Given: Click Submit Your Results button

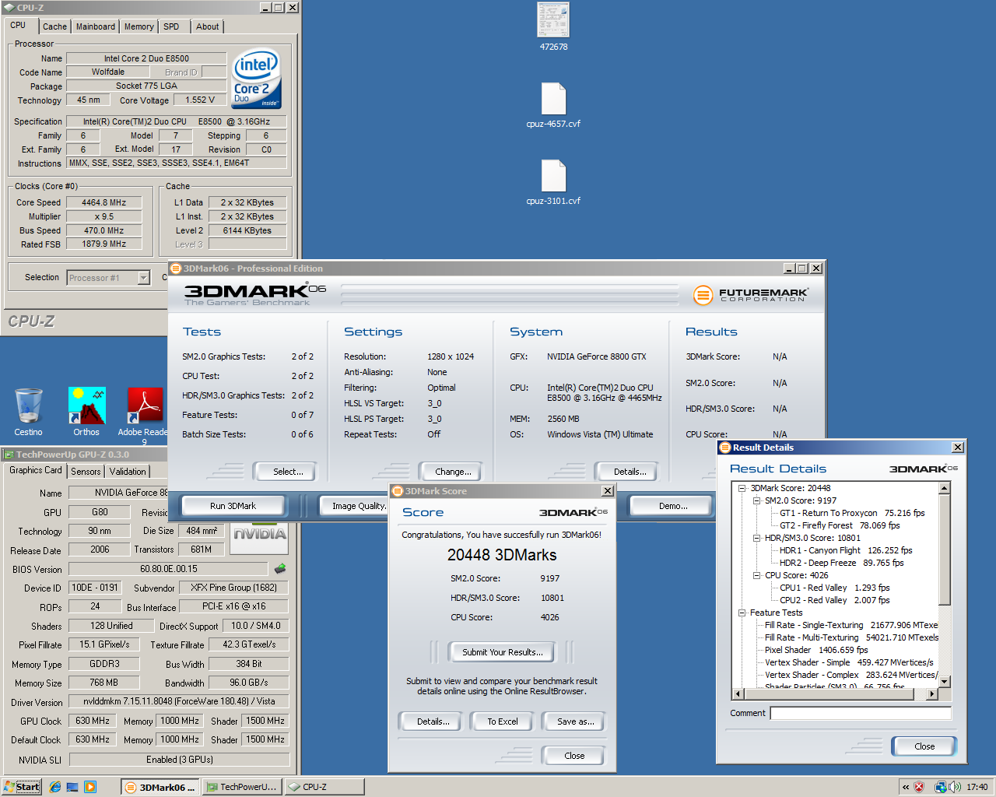Looking at the screenshot, I should pyautogui.click(x=502, y=652).
